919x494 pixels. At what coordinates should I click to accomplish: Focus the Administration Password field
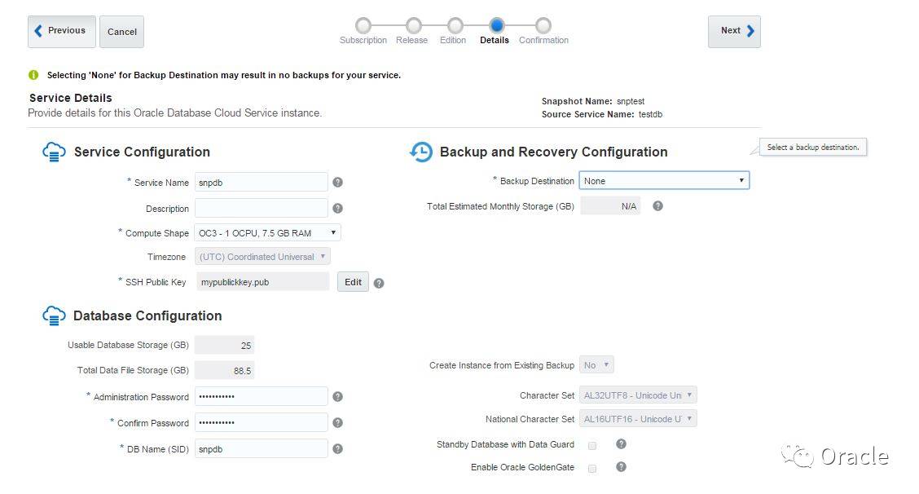(262, 397)
